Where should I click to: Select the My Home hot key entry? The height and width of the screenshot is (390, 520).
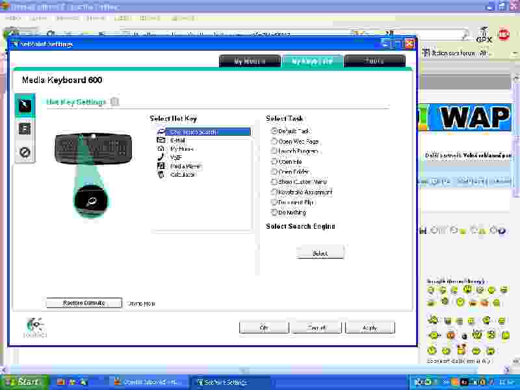182,149
